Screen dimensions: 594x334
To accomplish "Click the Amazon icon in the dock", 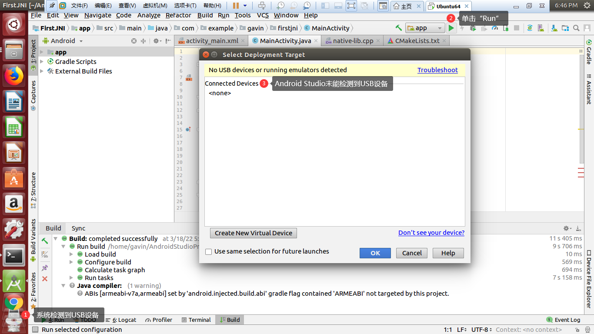I will point(14,204).
